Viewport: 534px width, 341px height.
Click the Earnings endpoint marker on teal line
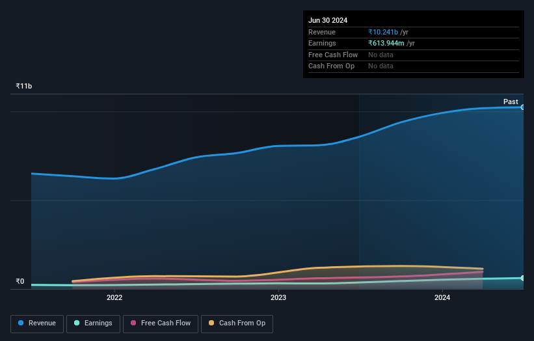523,278
